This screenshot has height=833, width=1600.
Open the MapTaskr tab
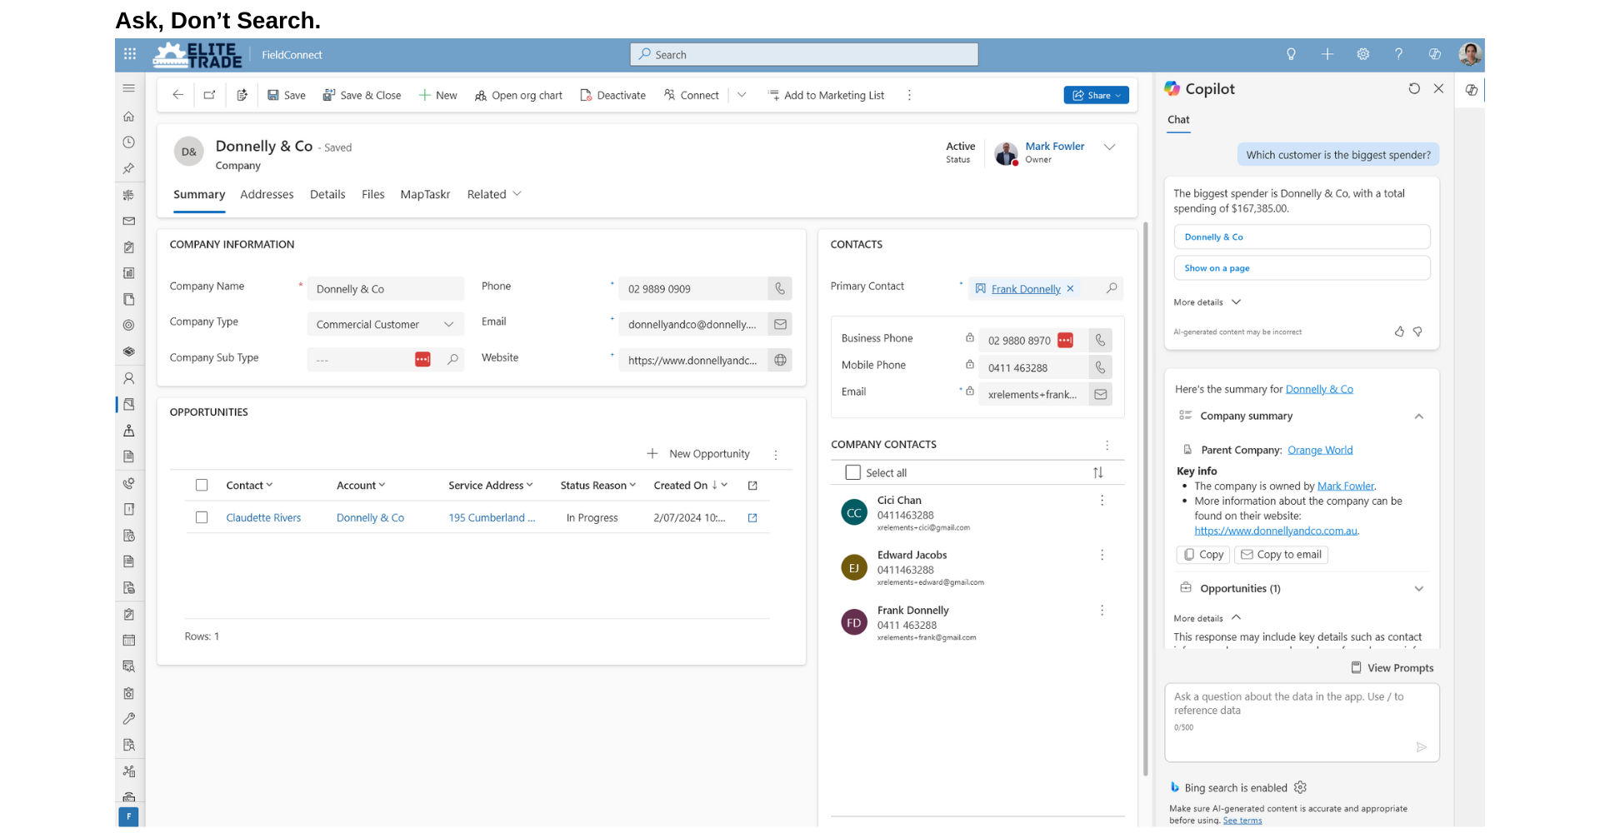[x=425, y=194]
